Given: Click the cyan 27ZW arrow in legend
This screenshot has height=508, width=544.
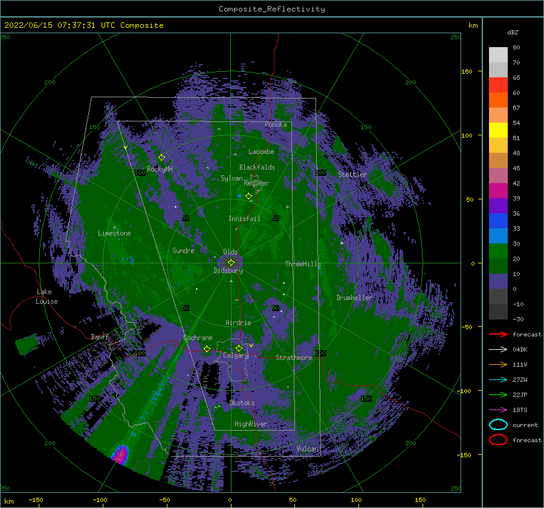Looking at the screenshot, I should (x=498, y=380).
